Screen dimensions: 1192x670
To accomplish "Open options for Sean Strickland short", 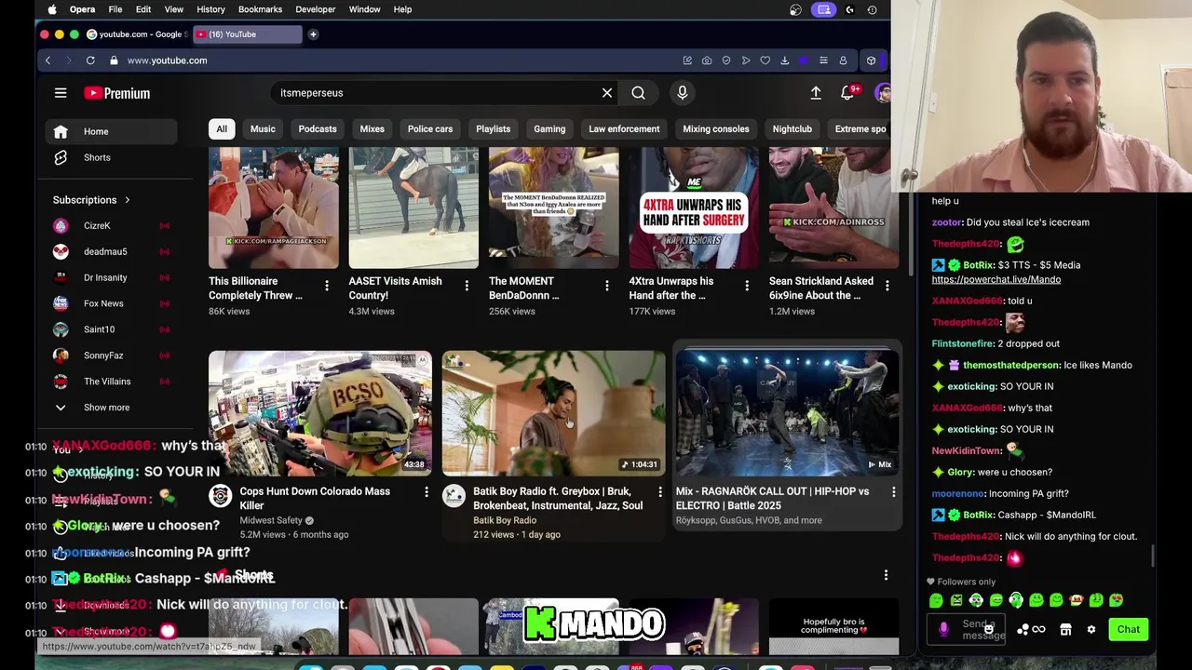I will (887, 286).
